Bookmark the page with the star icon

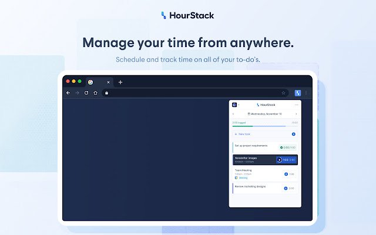(x=283, y=93)
